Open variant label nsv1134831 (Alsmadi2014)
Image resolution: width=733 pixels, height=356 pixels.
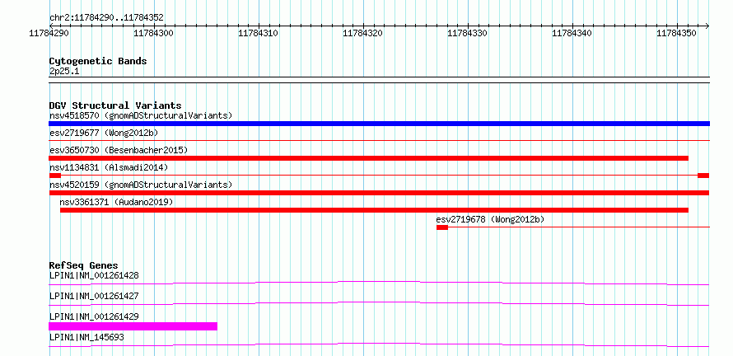(x=109, y=167)
